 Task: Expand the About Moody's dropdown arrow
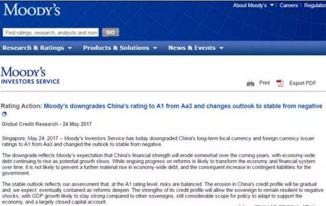coord(272,5)
